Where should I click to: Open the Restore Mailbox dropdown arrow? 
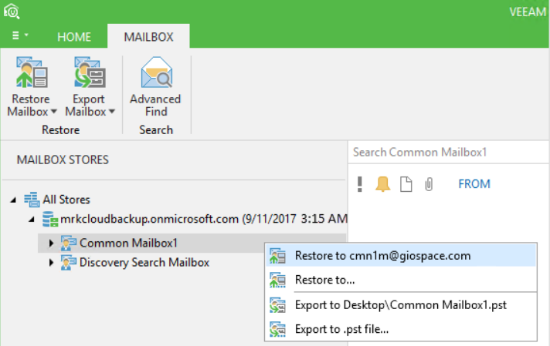pos(53,112)
